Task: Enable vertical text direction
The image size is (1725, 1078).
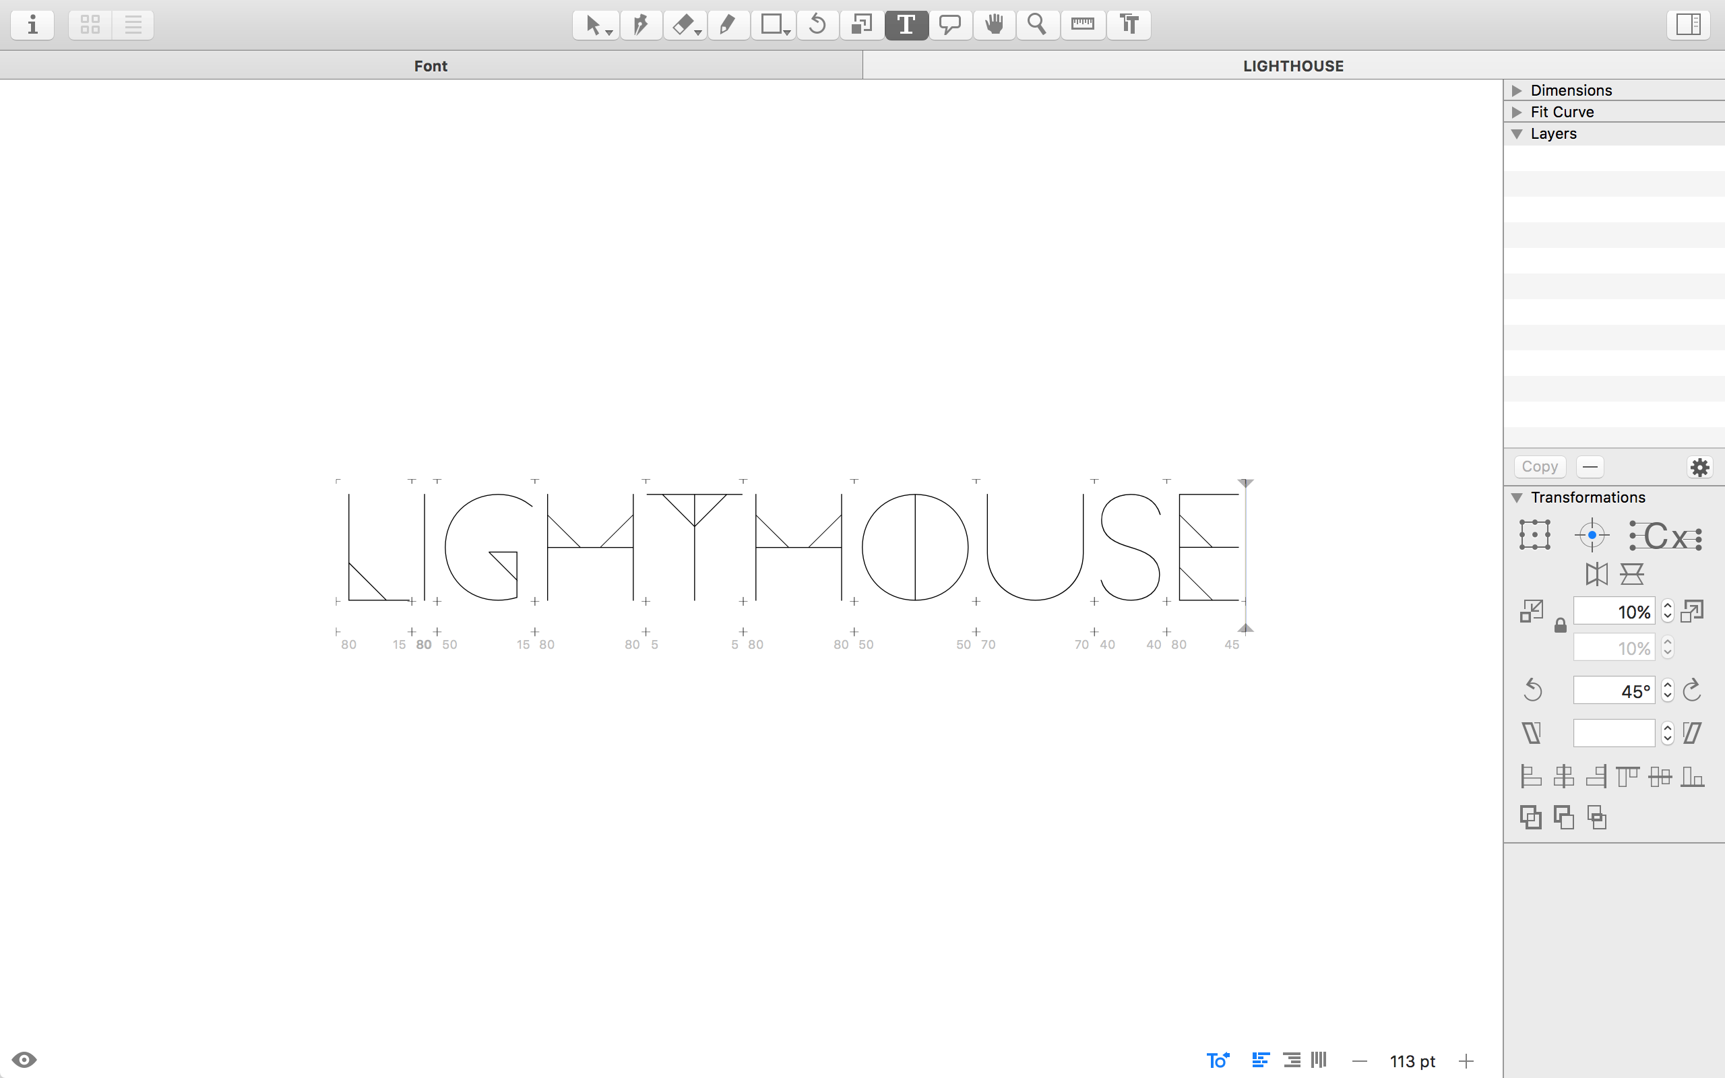Action: [x=1319, y=1060]
